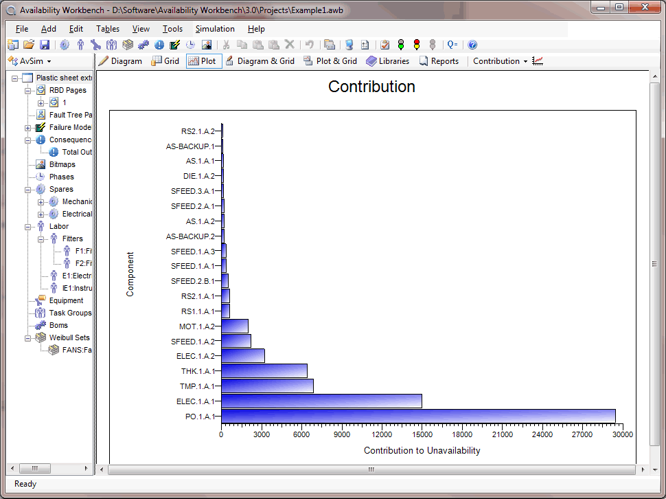
Task: Open the Tables menu
Action: pyautogui.click(x=107, y=29)
